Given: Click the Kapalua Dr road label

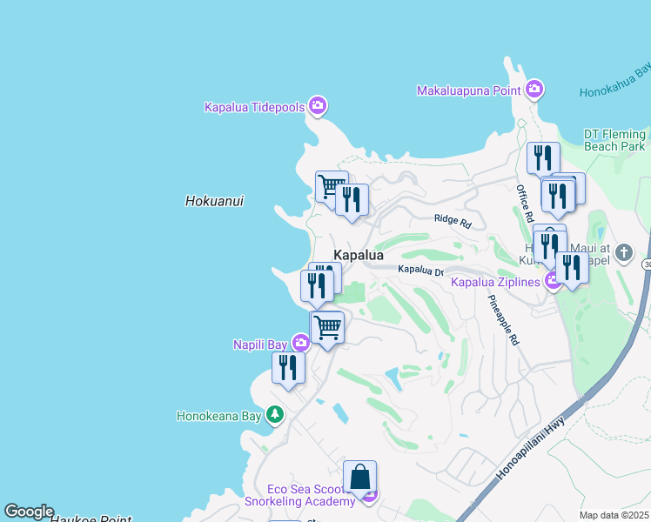Looking at the screenshot, I should click(x=421, y=270).
